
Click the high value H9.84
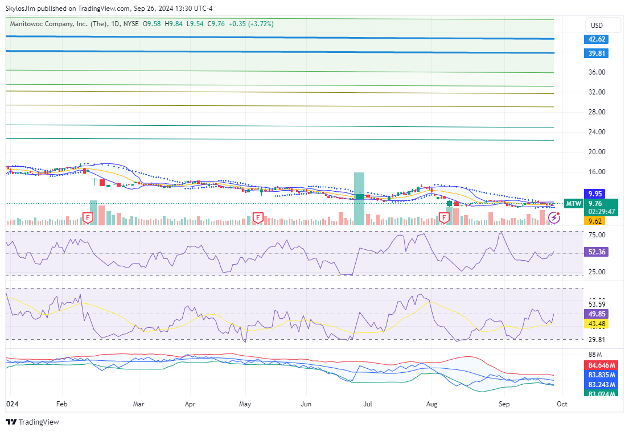tap(174, 24)
